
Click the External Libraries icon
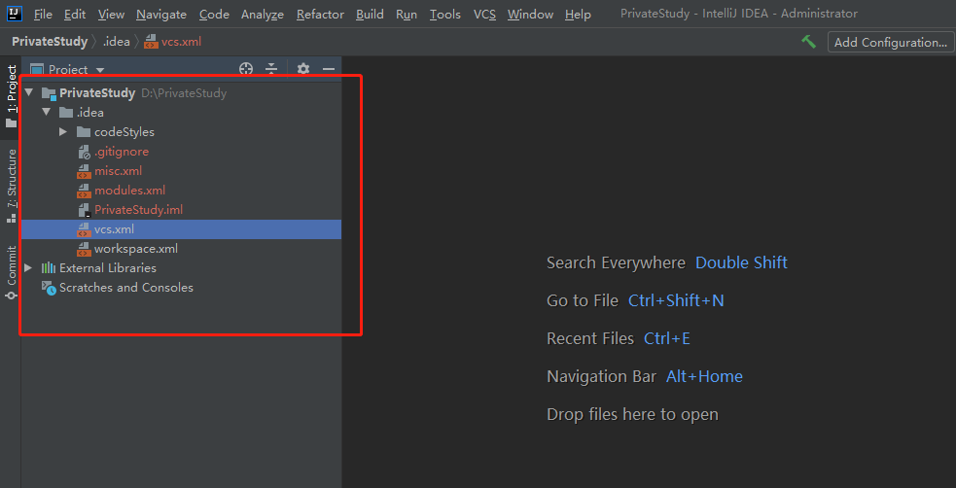tap(48, 268)
